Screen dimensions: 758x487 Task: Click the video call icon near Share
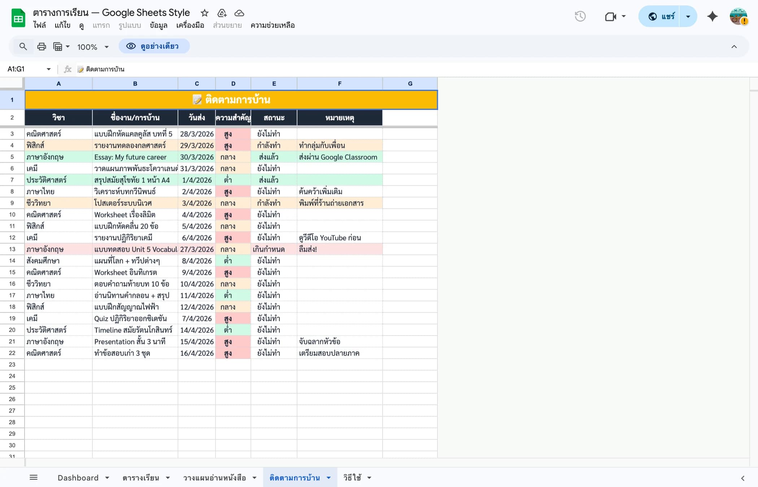[611, 16]
